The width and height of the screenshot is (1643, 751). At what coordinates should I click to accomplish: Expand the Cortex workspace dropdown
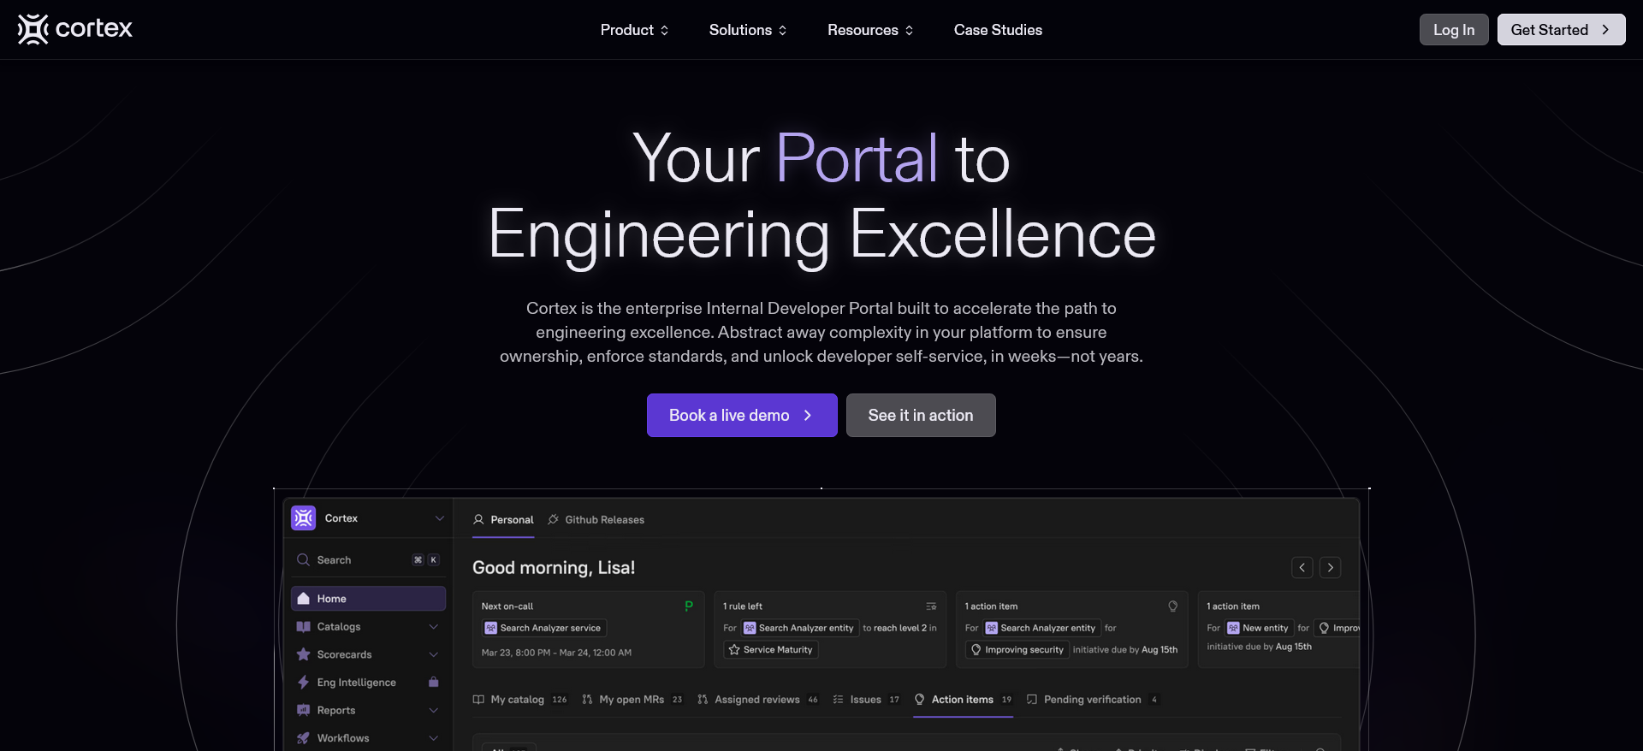[x=439, y=518]
